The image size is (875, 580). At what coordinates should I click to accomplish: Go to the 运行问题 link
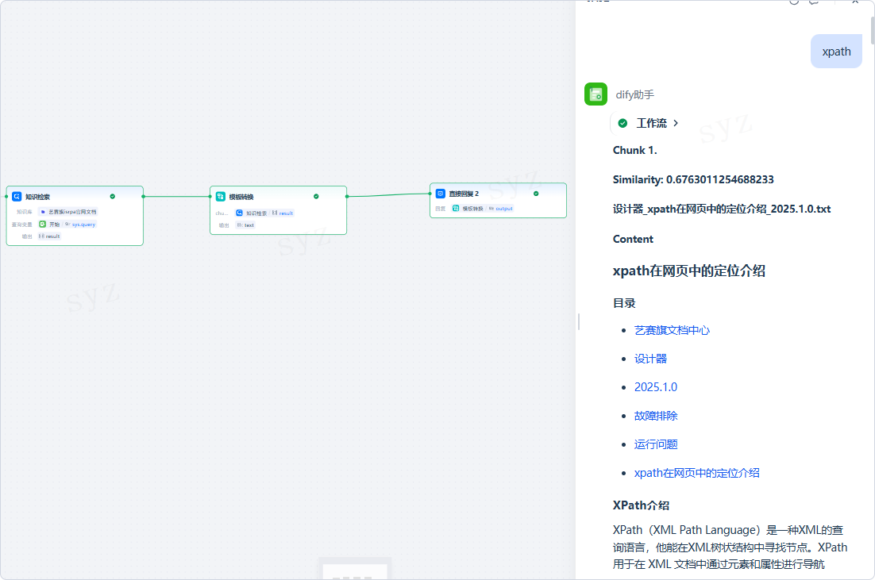coord(656,444)
